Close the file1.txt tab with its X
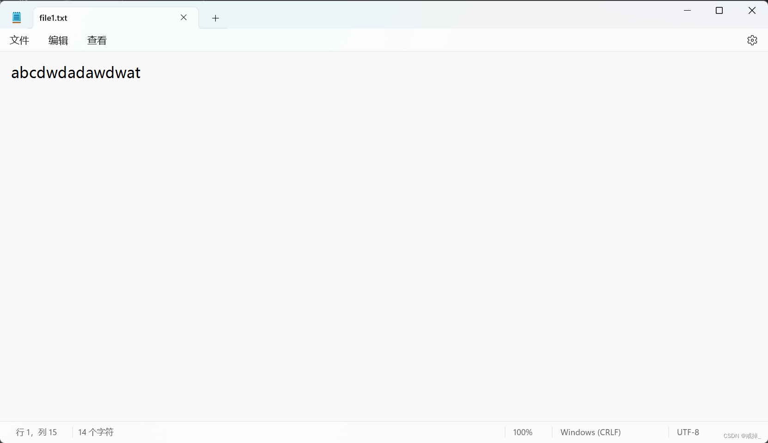 click(x=183, y=18)
